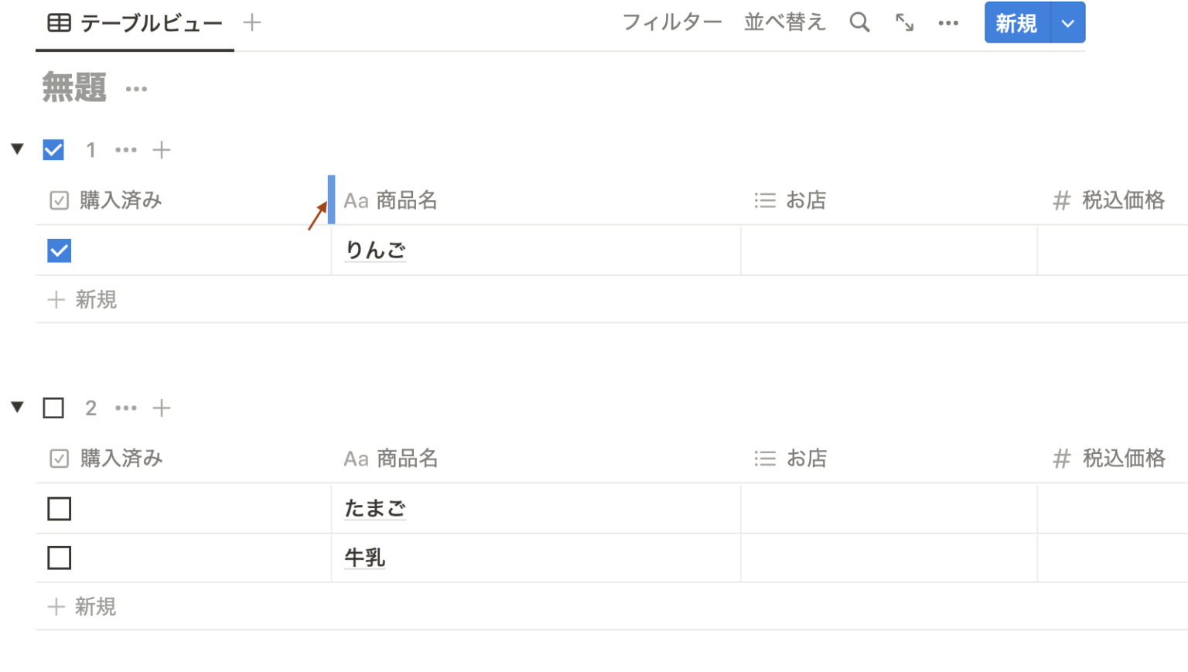This screenshot has height=672, width=1188.
Task: Add row to group 1 via plus icon
Action: click(161, 150)
